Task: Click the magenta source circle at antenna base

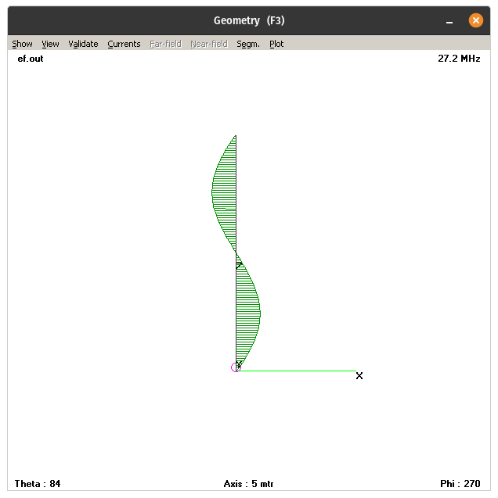Action: click(x=236, y=367)
